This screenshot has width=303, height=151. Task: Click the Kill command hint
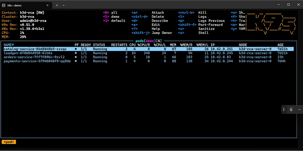pyautogui.click(x=202, y=12)
